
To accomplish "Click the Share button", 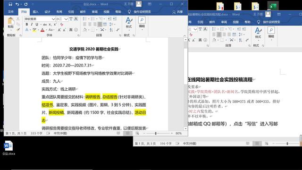I will (x=178, y=12).
